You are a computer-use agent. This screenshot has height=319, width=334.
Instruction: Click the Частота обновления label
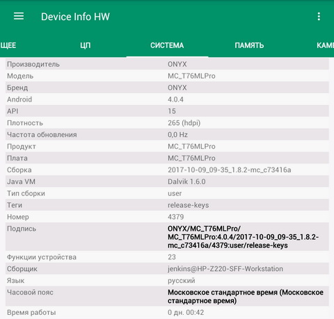coord(42,135)
